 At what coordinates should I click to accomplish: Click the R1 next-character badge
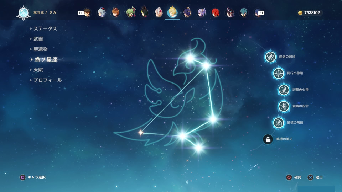(261, 13)
